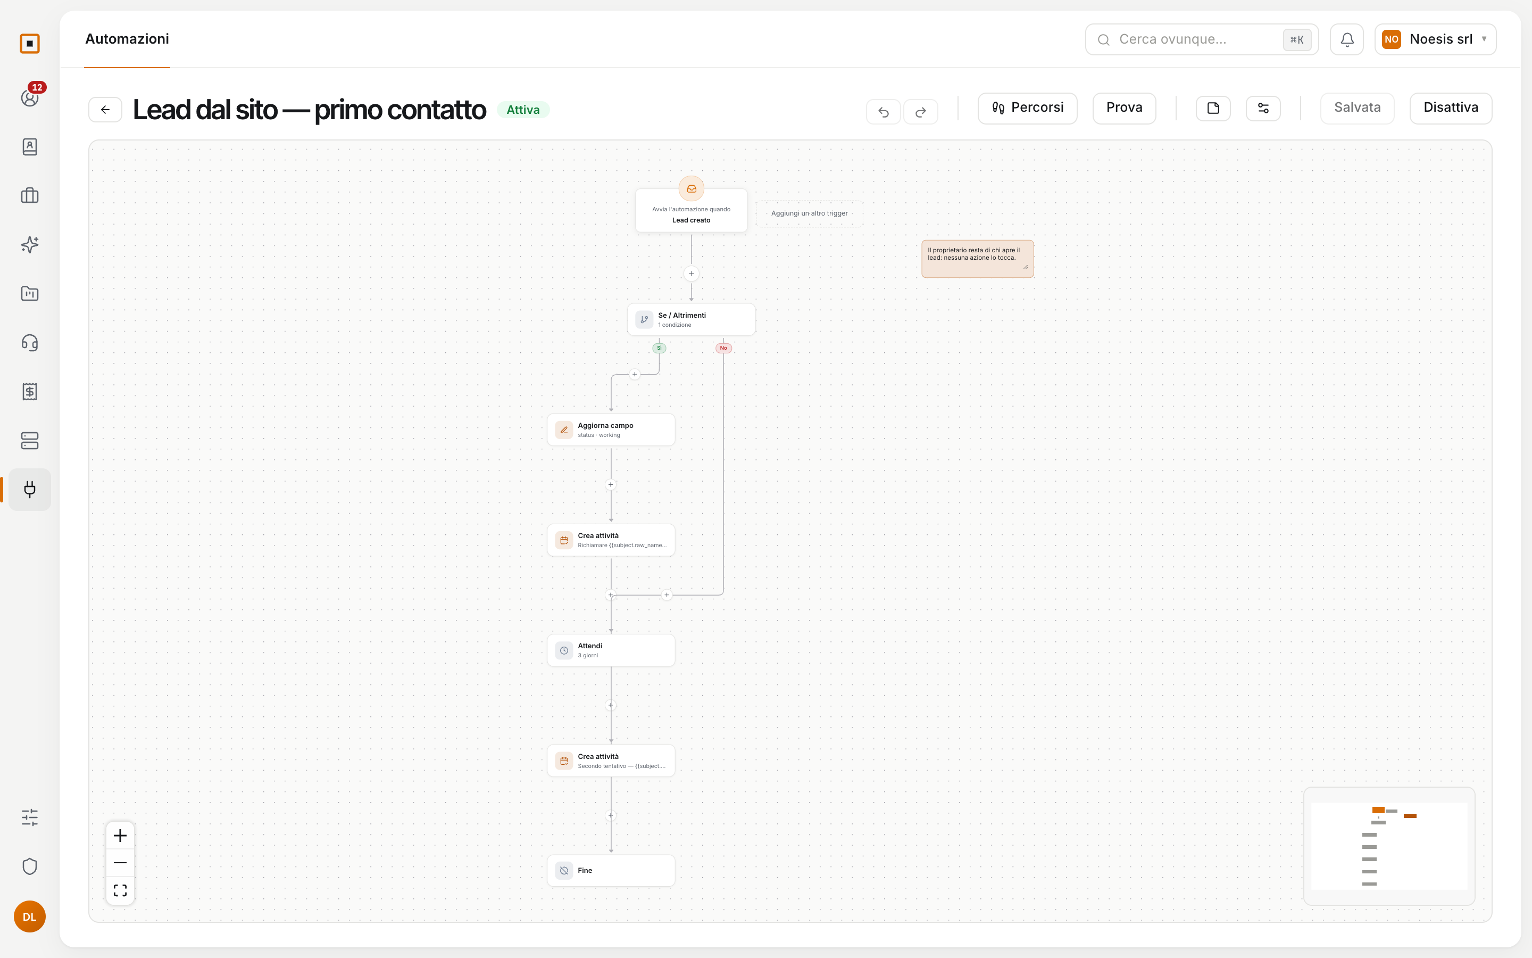
Task: Open the Noesis srl workspace dropdown
Action: tap(1435, 39)
